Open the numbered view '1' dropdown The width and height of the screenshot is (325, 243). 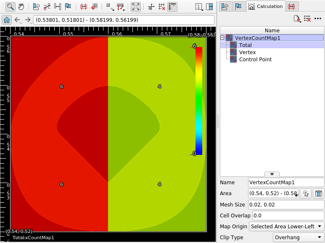point(199,7)
